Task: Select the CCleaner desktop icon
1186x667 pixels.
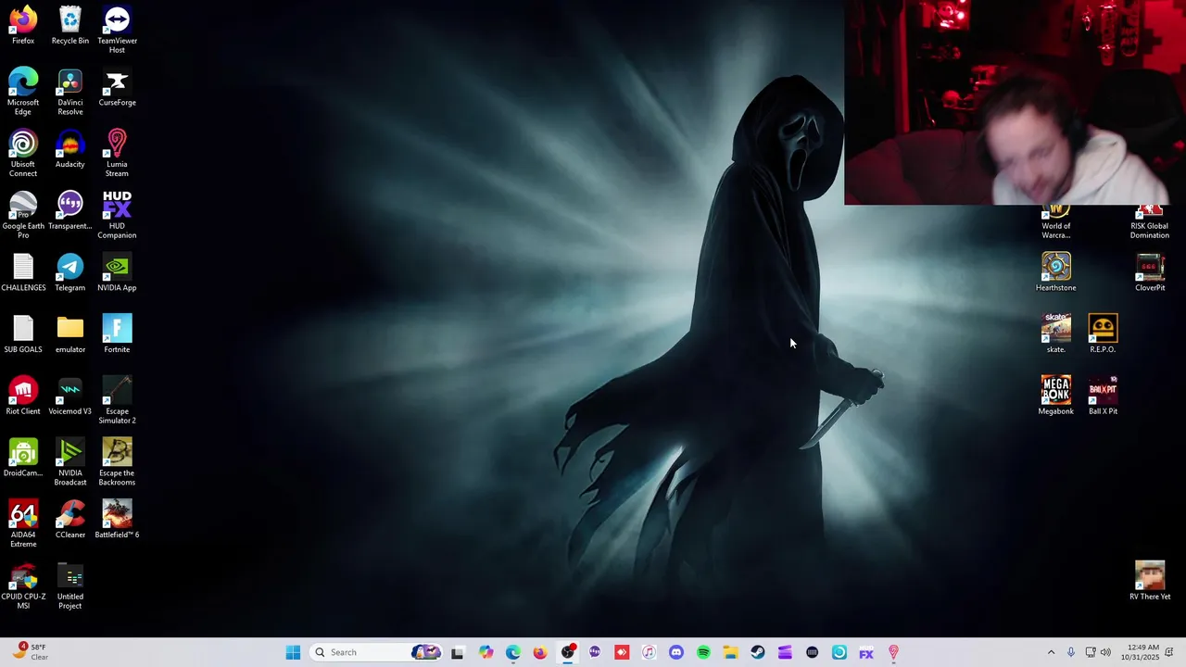Action: click(x=70, y=519)
